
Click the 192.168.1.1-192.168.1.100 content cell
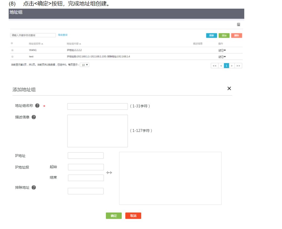click(98, 57)
